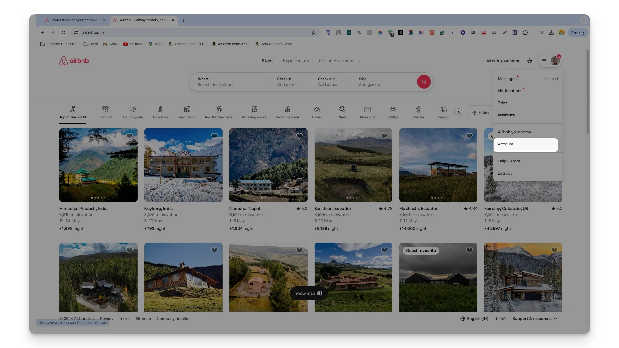The image size is (619, 348).
Task: Open Chrome three-dot menu next to Error
Action: [583, 33]
